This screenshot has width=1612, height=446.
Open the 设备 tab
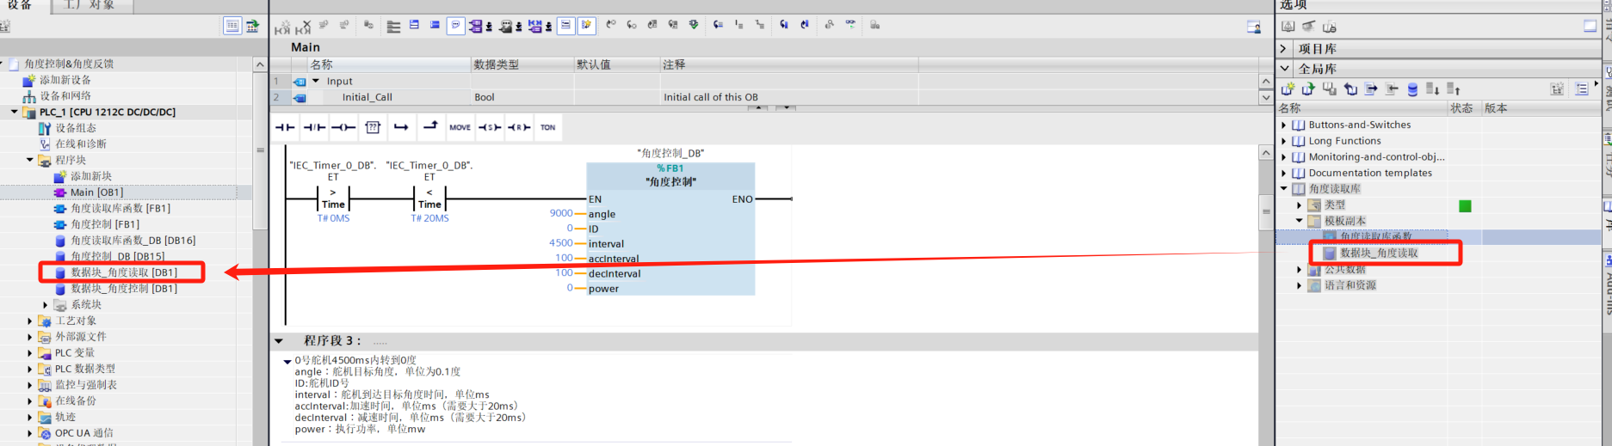click(21, 5)
